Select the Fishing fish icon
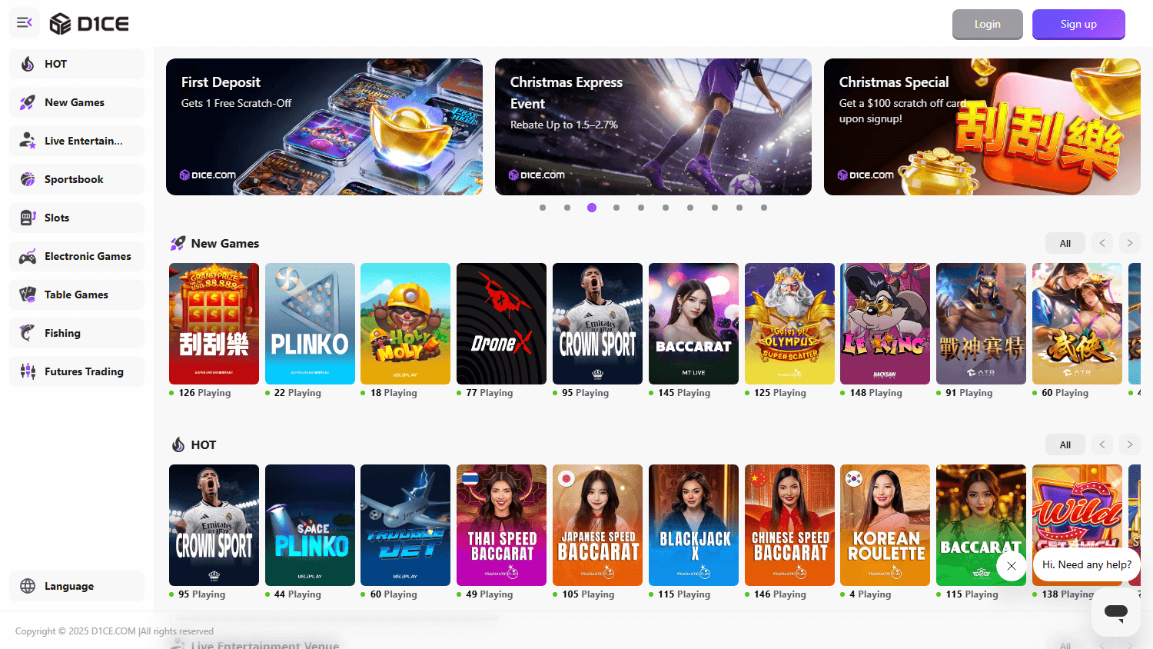Image resolution: width=1153 pixels, height=649 pixels. [29, 333]
